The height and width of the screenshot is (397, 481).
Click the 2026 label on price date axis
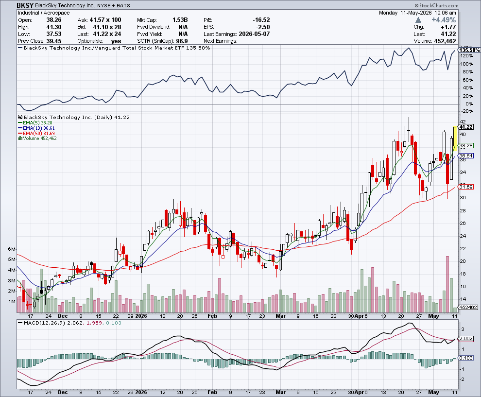[x=141, y=316]
